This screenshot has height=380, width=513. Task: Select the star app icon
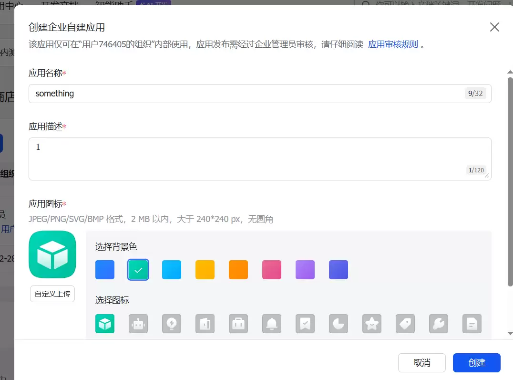[x=372, y=324]
